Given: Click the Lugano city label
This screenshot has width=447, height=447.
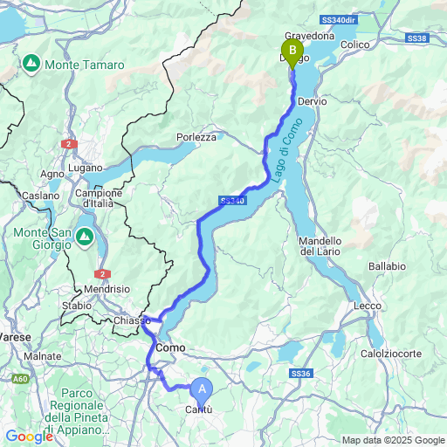Looking at the screenshot, I should tap(86, 168).
